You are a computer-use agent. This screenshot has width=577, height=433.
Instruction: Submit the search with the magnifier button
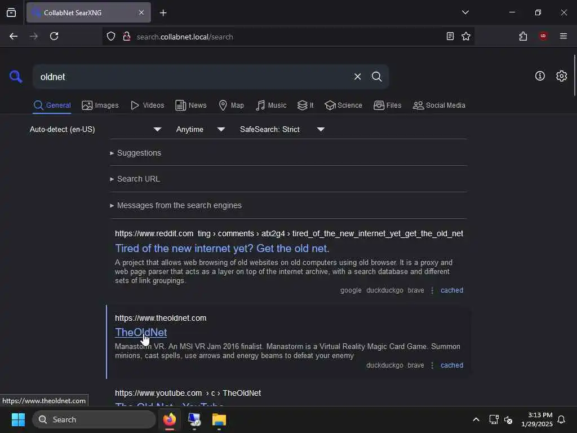(x=376, y=77)
